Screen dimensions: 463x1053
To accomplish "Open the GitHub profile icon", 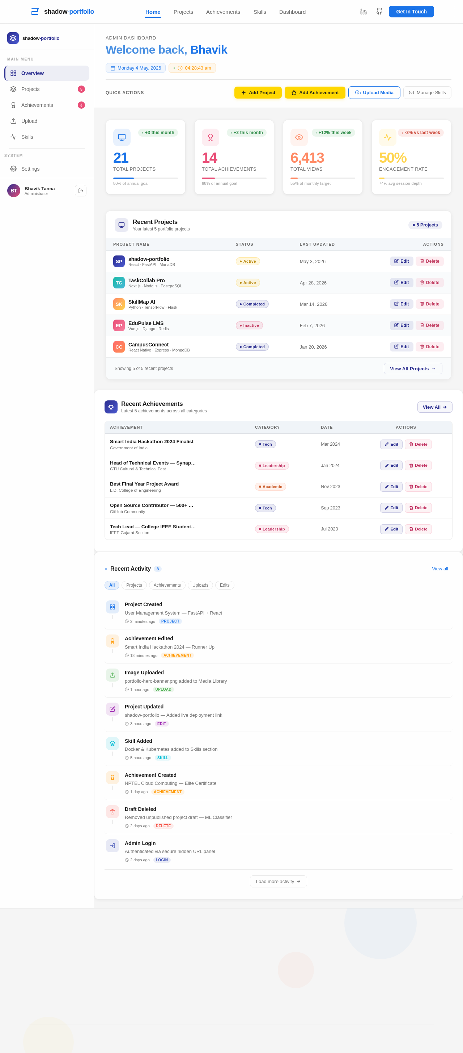I will coord(379,12).
